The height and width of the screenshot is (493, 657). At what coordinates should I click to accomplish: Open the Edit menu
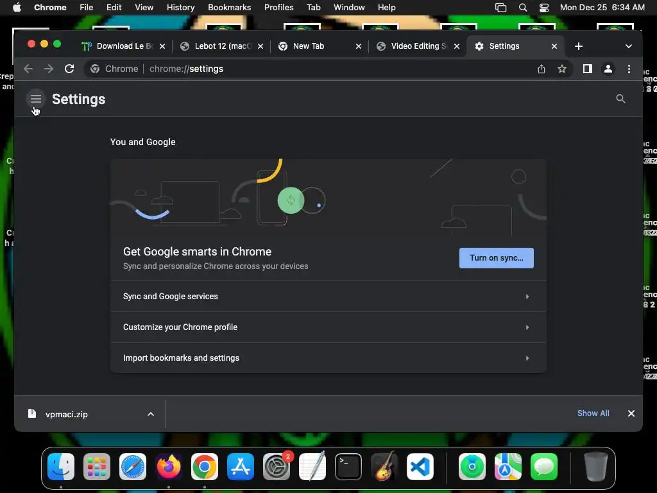[114, 8]
